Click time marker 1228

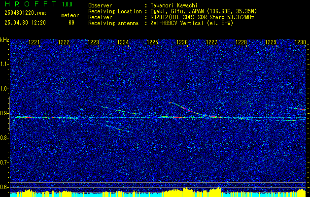click(241, 42)
